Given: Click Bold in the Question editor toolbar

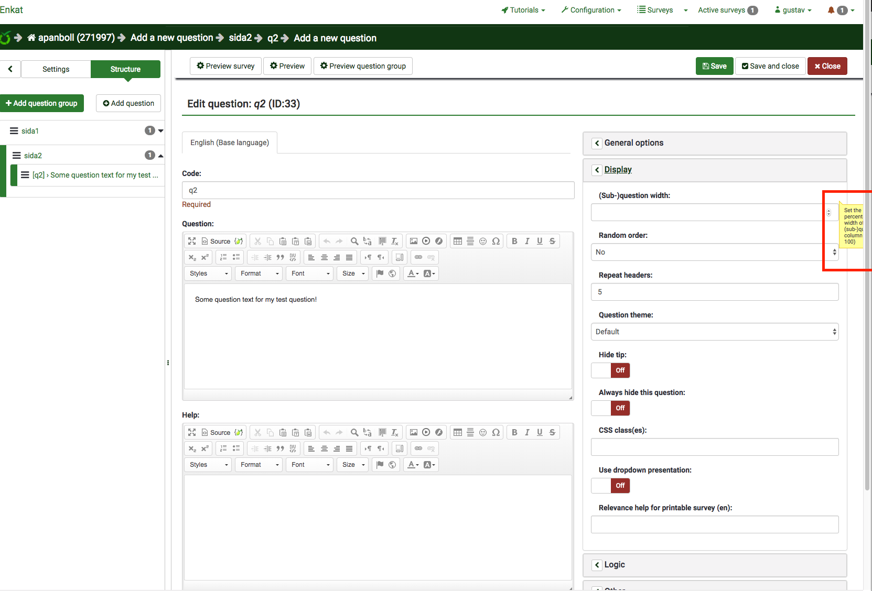Looking at the screenshot, I should [x=514, y=241].
